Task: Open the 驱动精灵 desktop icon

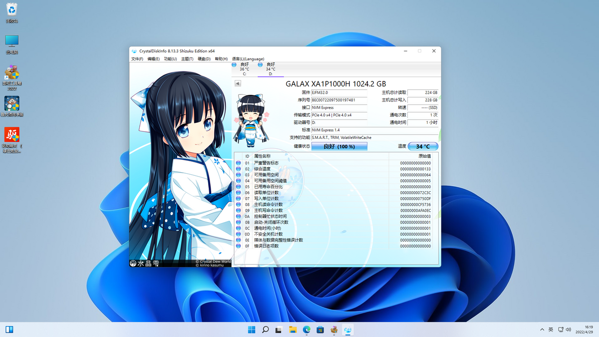Action: [x=12, y=140]
